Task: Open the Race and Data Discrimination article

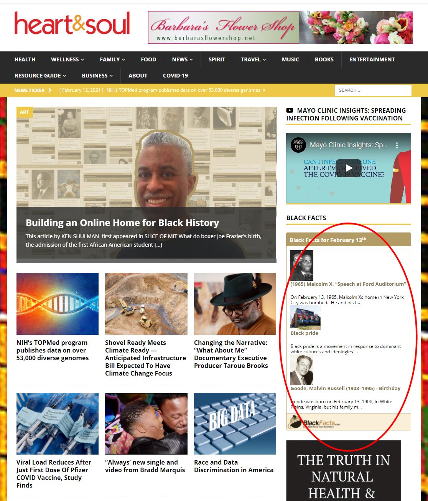Action: [x=234, y=466]
